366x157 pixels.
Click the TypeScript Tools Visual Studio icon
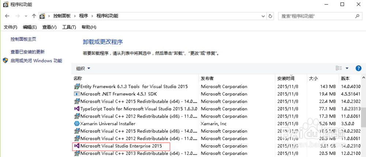click(x=77, y=109)
